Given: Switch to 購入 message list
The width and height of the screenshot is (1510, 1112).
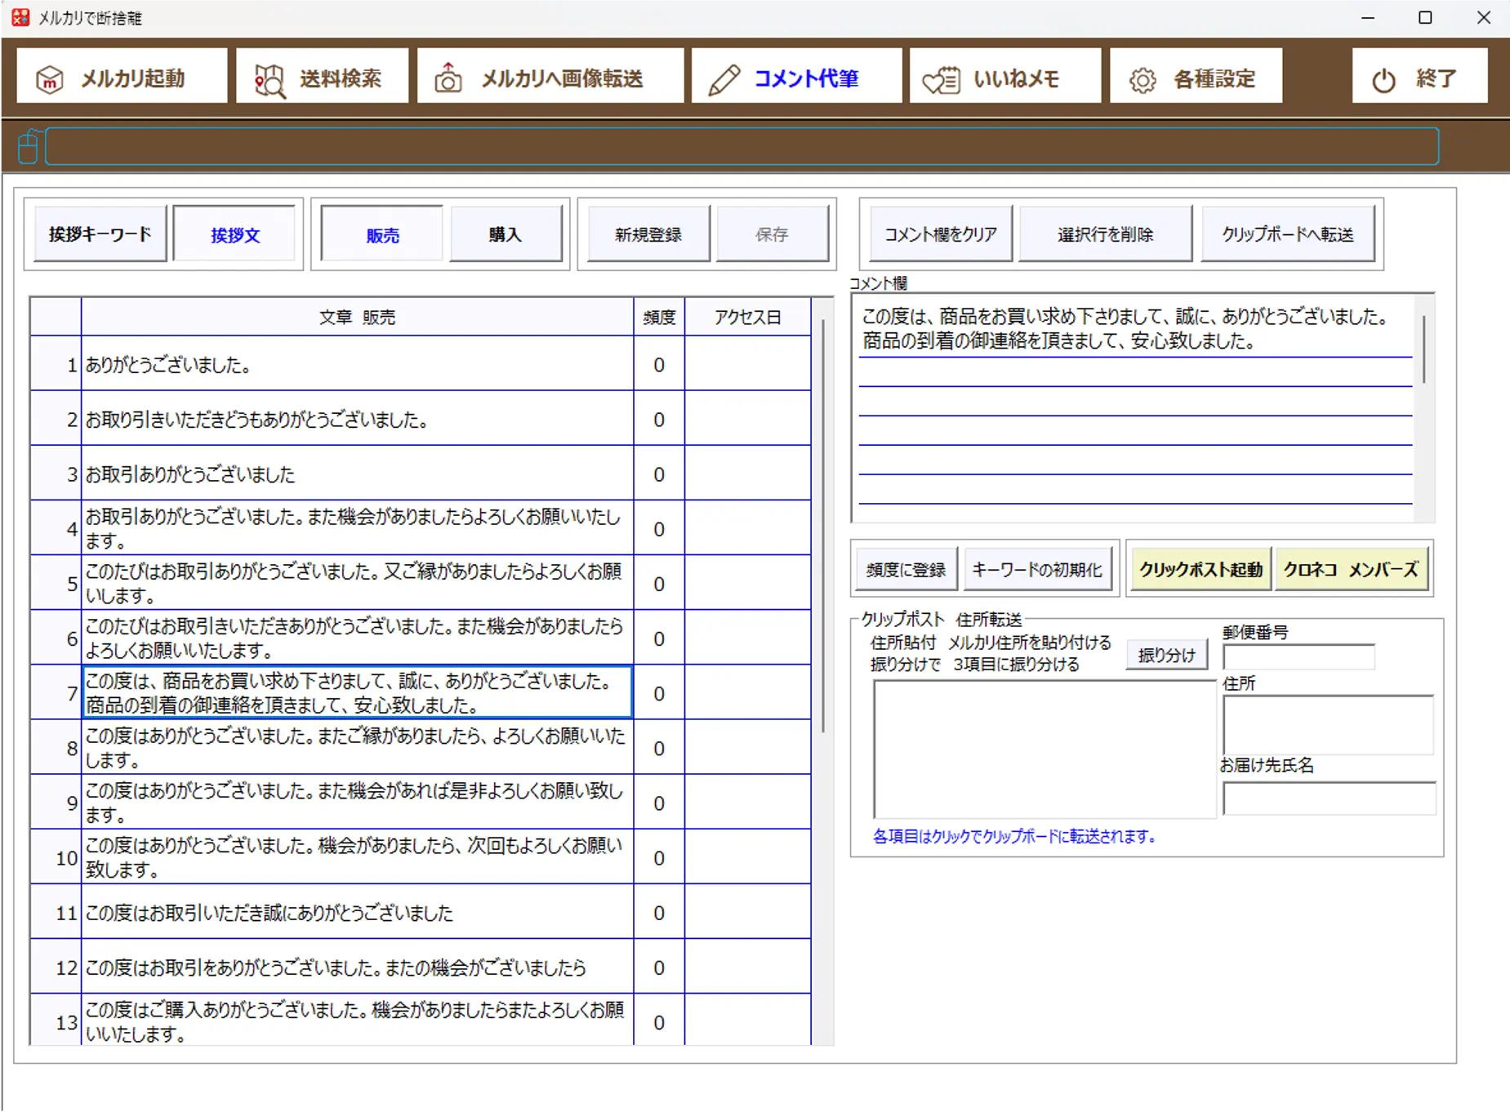Looking at the screenshot, I should coord(506,234).
